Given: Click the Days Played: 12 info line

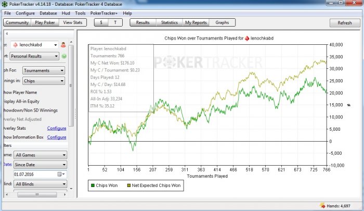Looking at the screenshot, I should (105, 78).
